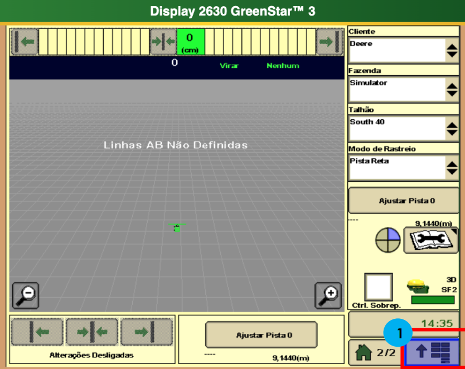Expand the Fazenda dropdown
This screenshot has height=369, width=465.
coord(452,90)
